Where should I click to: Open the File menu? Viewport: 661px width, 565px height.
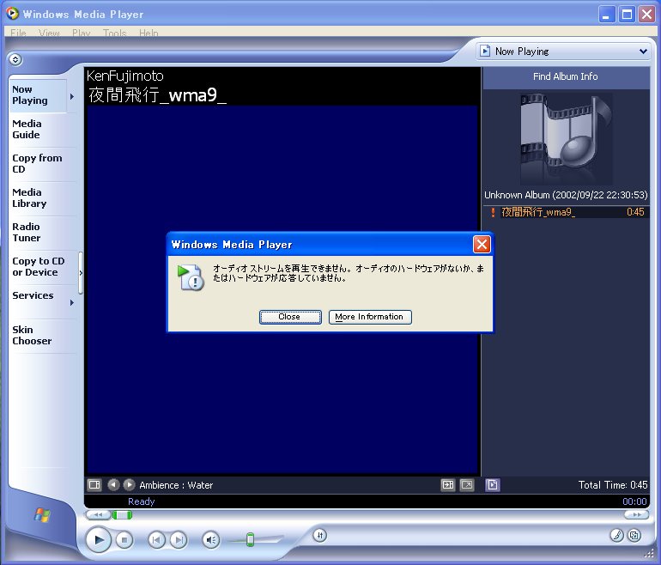(x=18, y=33)
